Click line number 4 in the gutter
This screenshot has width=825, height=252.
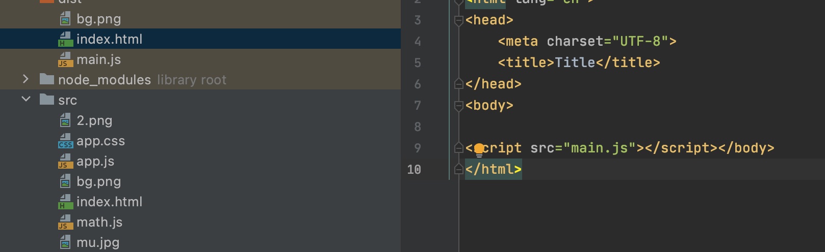pos(418,42)
